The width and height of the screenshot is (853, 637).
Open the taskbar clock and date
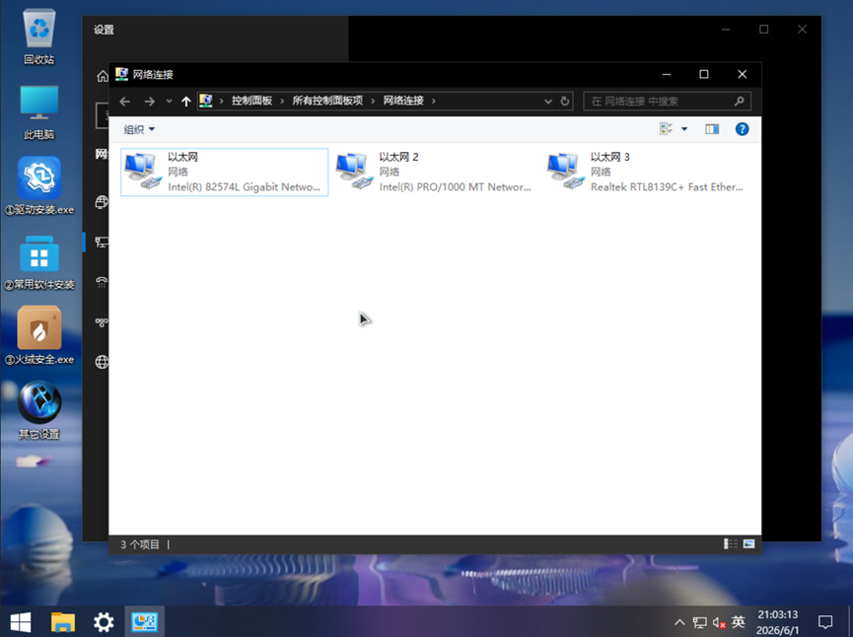(x=778, y=622)
